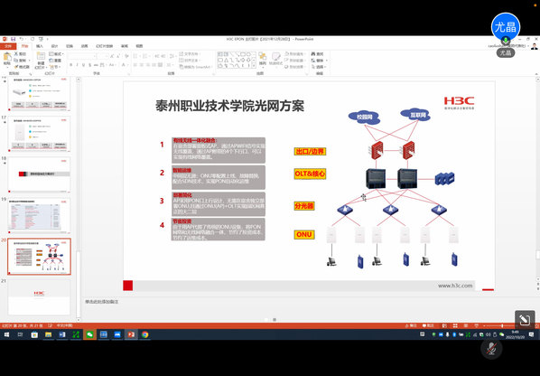Open WeChat from the taskbar
The width and height of the screenshot is (540, 376).
(x=89, y=334)
